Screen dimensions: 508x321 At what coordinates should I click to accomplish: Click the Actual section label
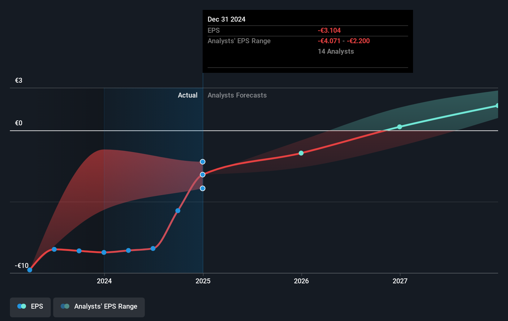(x=187, y=95)
